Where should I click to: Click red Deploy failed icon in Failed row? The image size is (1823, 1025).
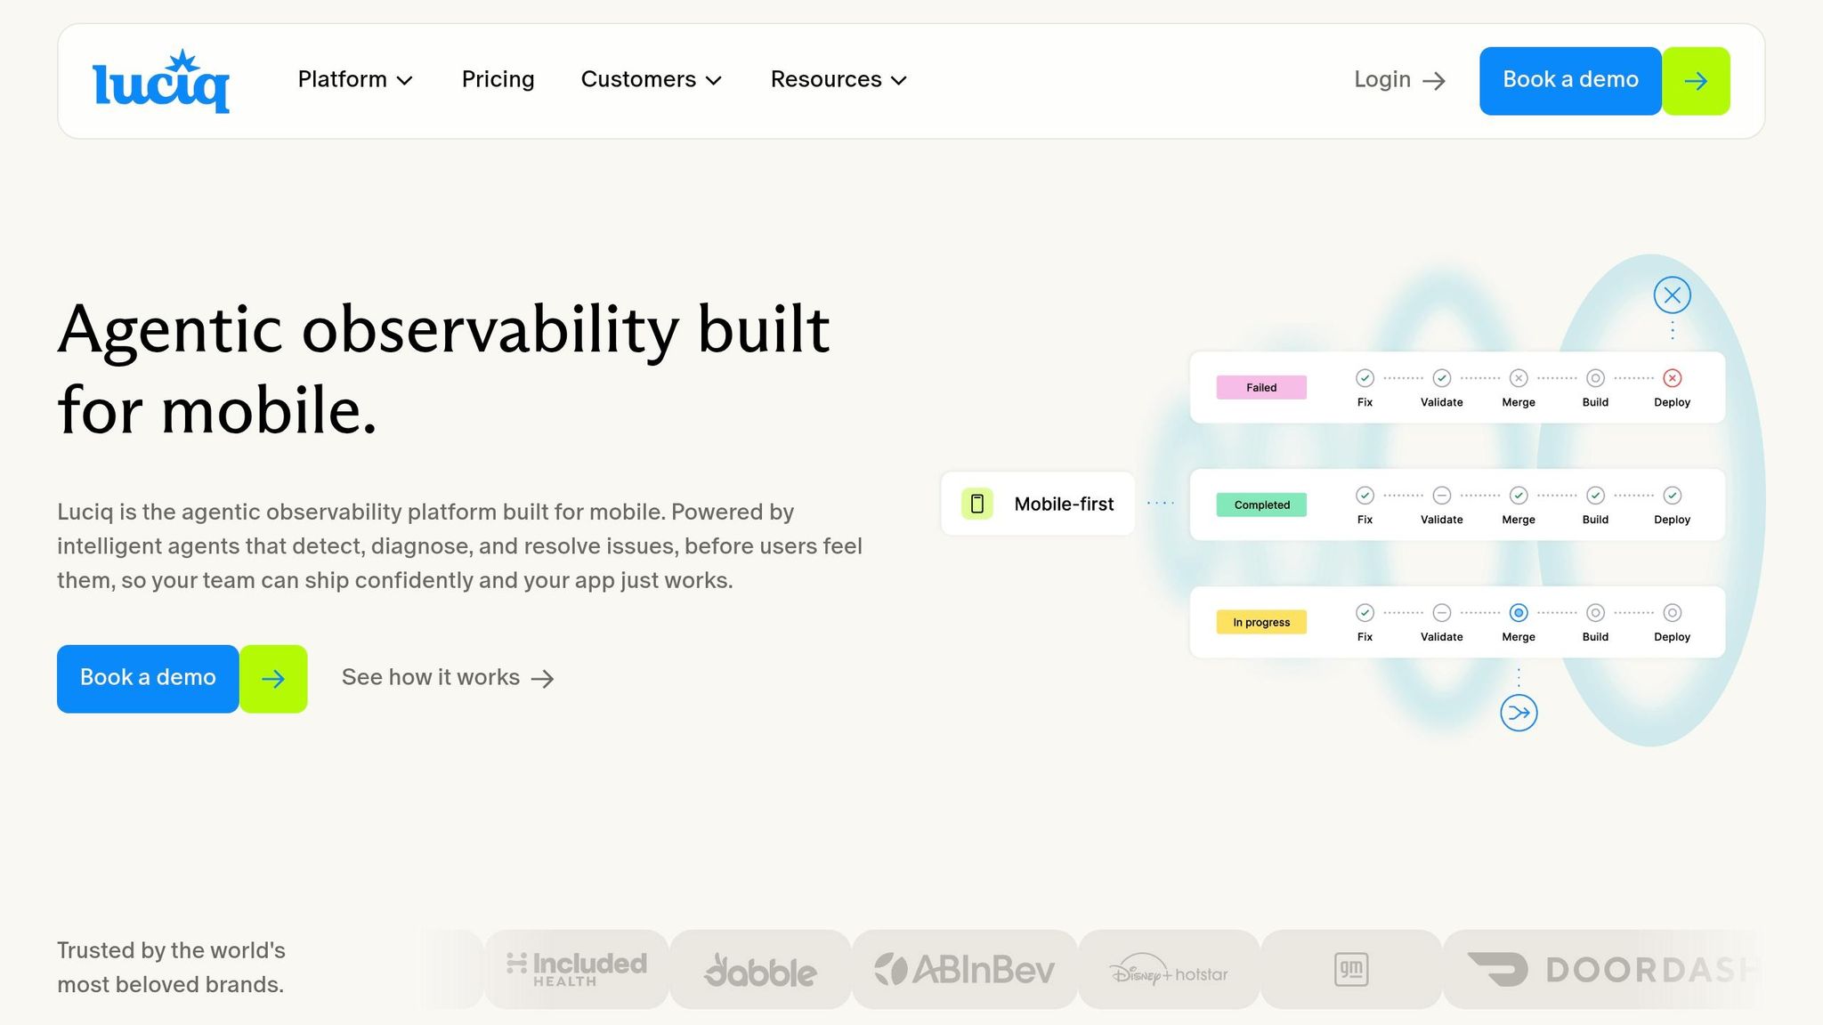[1673, 378]
